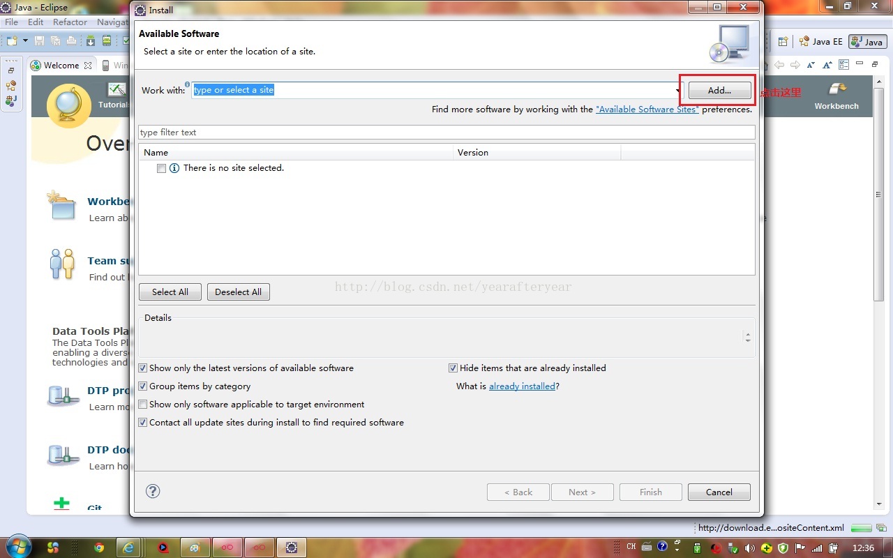Image resolution: width=893 pixels, height=558 pixels.
Task: Open the File menu in Eclipse
Action: [x=11, y=22]
